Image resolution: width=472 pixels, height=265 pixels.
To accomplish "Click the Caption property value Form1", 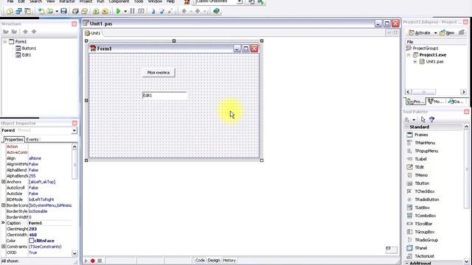I will click(50, 223).
